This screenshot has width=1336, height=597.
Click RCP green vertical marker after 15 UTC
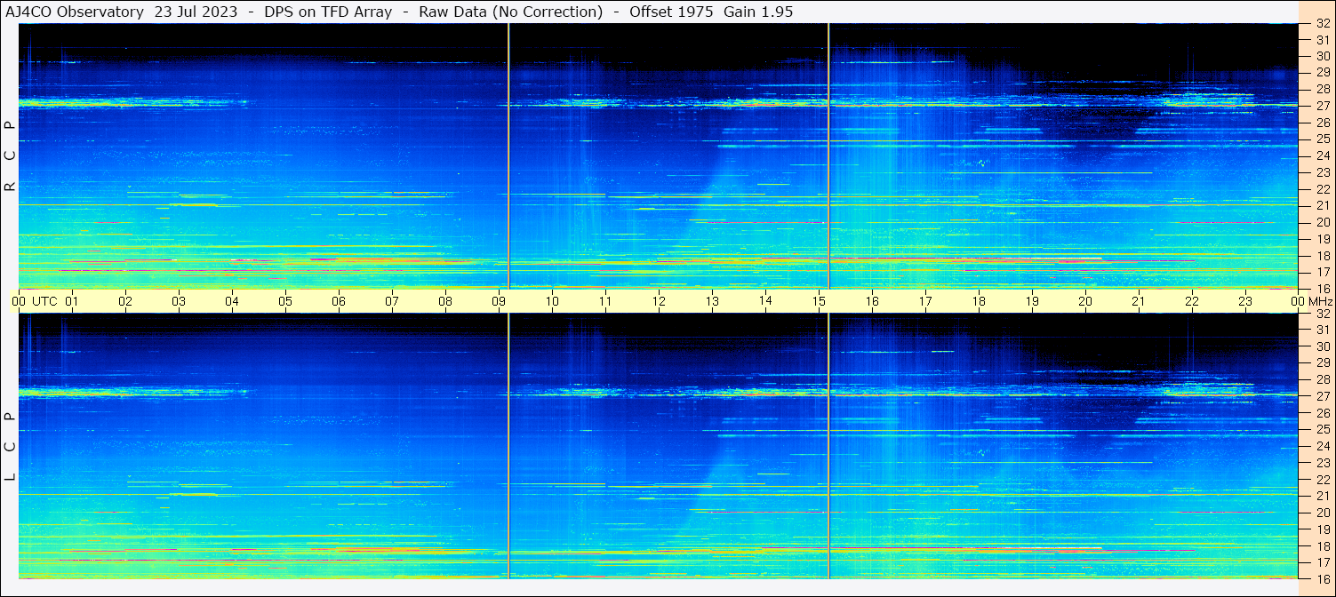[828, 155]
